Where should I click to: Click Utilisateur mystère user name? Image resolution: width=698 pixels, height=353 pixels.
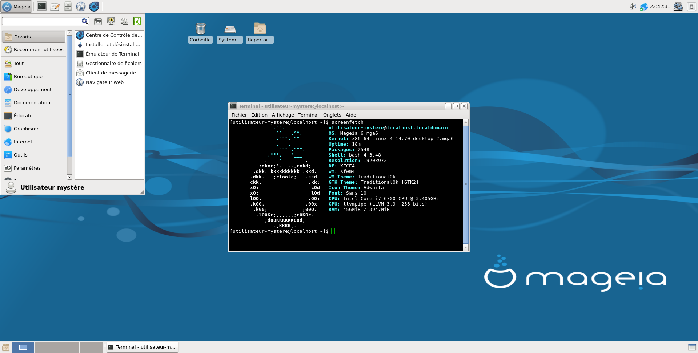[x=52, y=187]
